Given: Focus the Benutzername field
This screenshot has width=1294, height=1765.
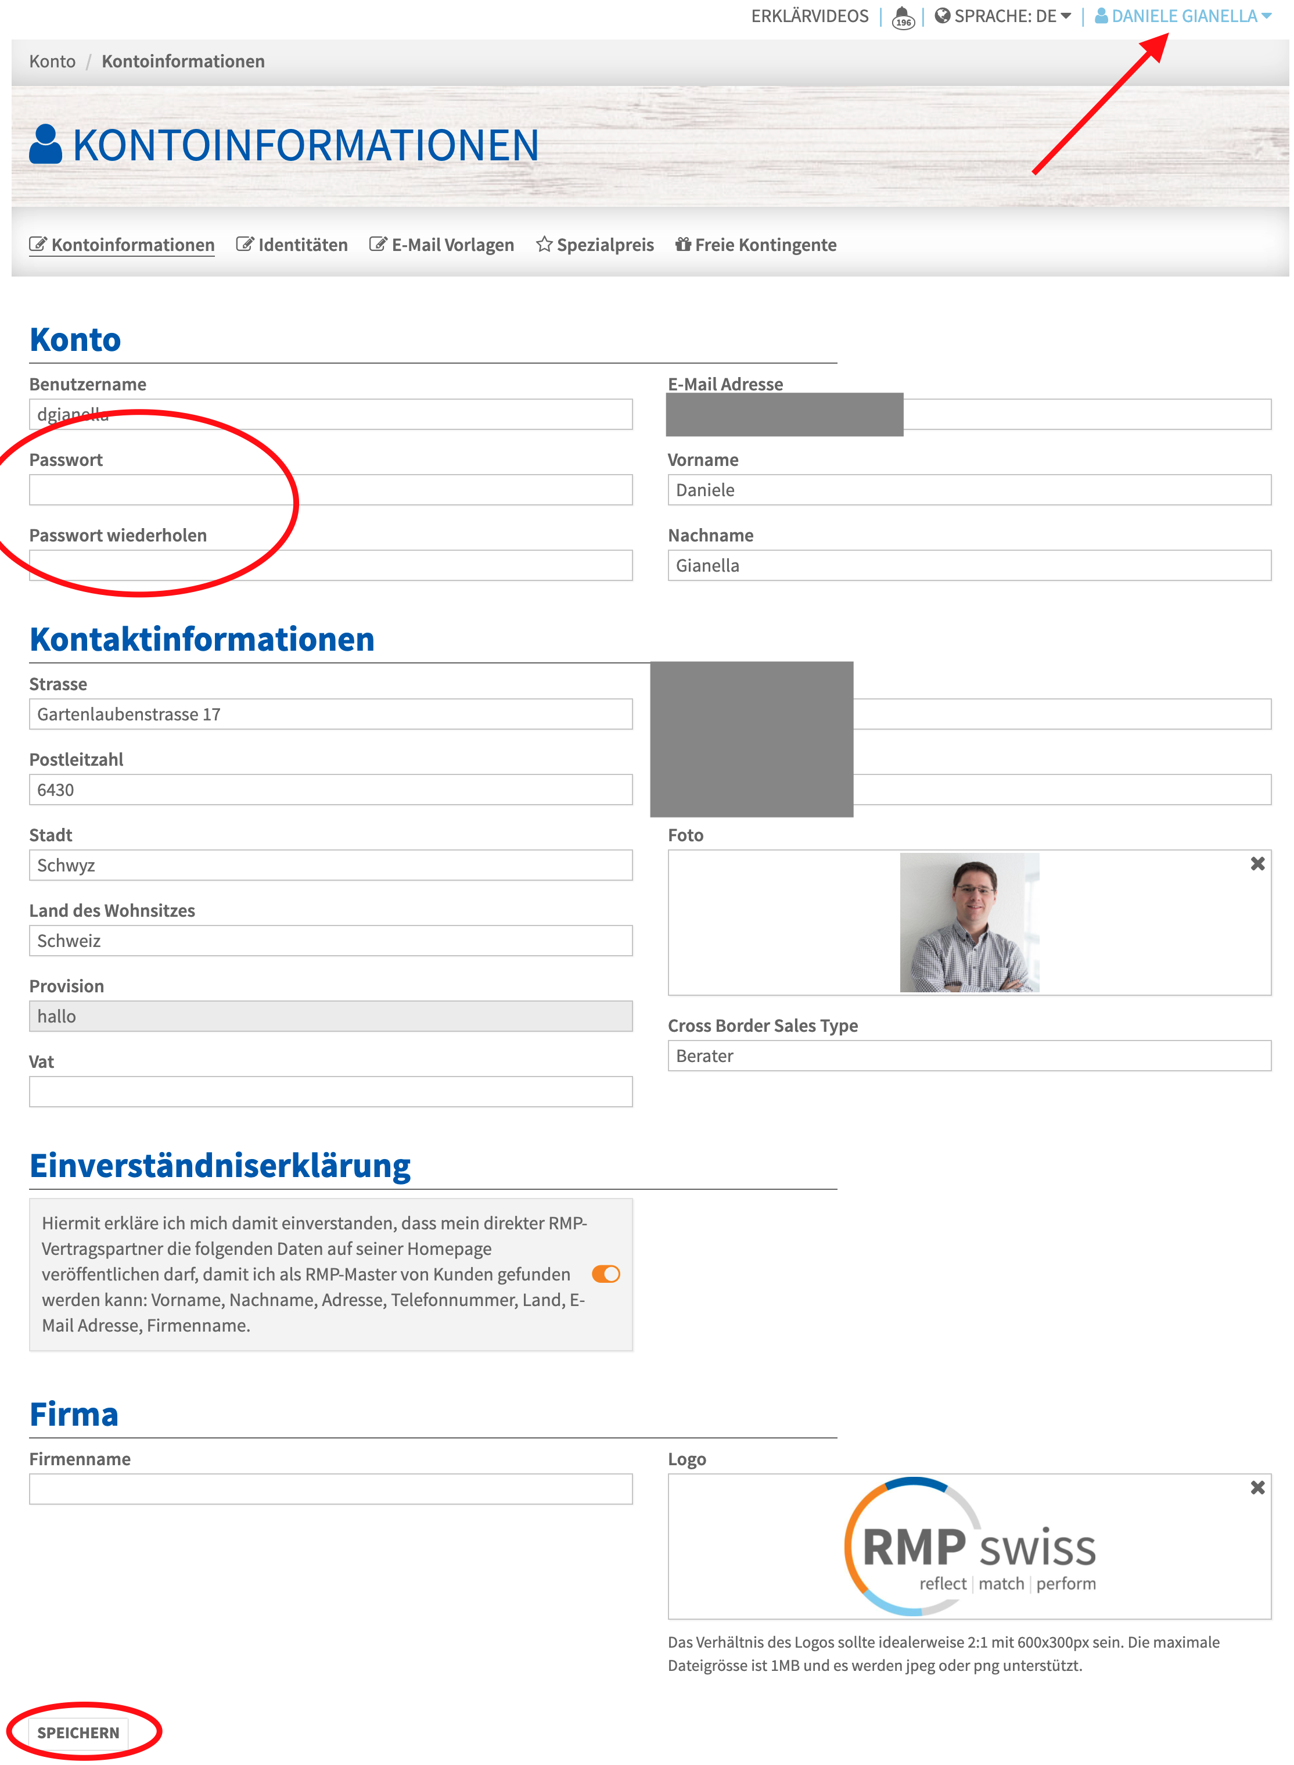Looking at the screenshot, I should point(330,414).
